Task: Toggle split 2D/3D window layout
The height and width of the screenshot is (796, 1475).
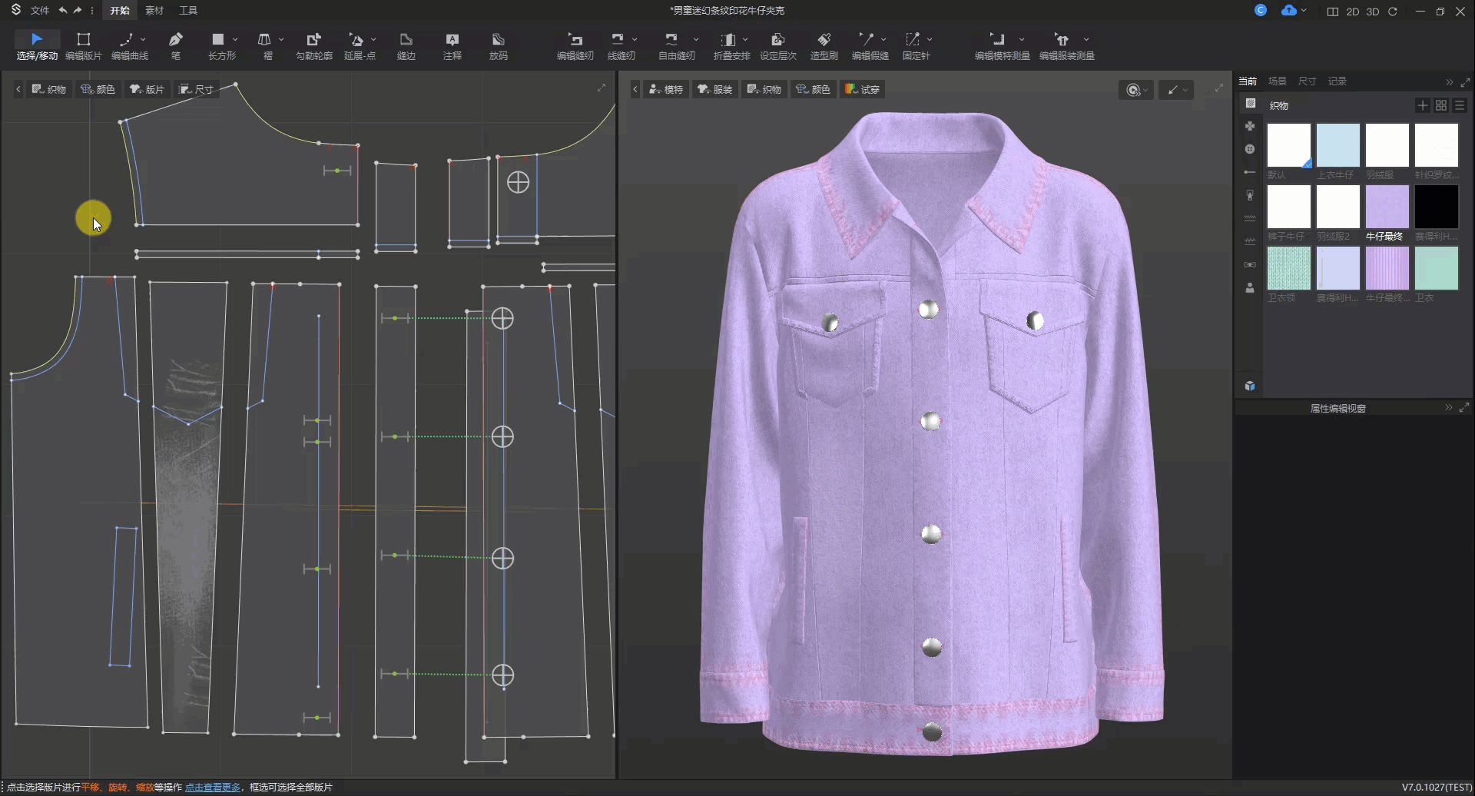Action: pos(1332,12)
